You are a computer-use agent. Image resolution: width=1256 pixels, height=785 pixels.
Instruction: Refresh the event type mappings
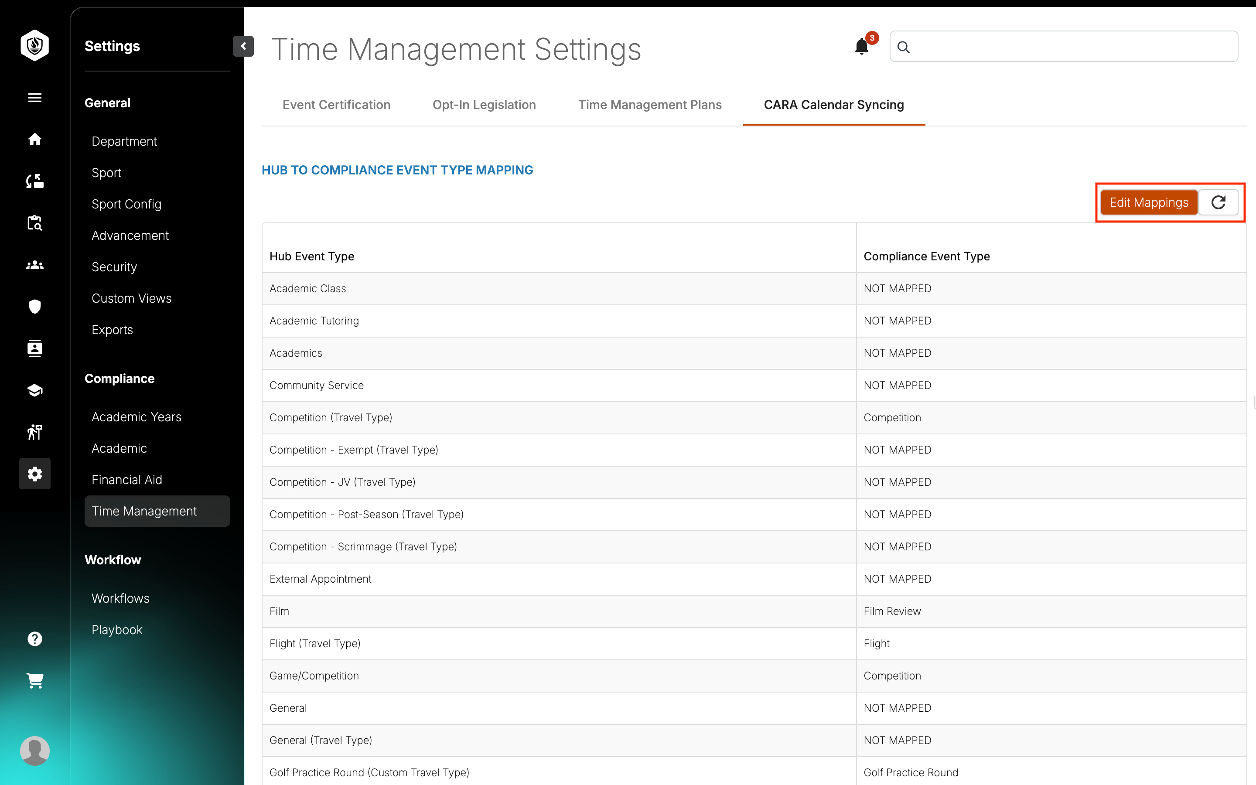(1219, 202)
